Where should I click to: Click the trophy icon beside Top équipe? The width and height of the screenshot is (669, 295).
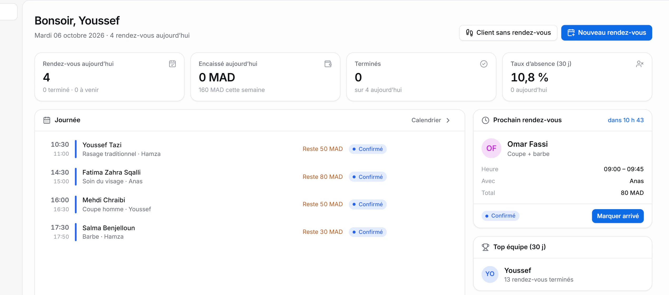pyautogui.click(x=485, y=247)
